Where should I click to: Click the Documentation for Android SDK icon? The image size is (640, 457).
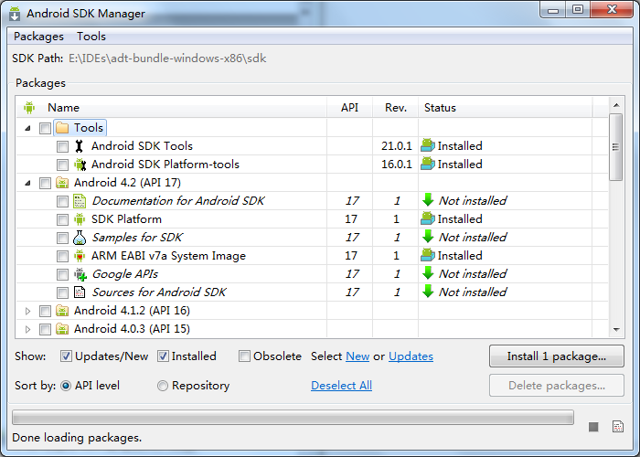[80, 201]
